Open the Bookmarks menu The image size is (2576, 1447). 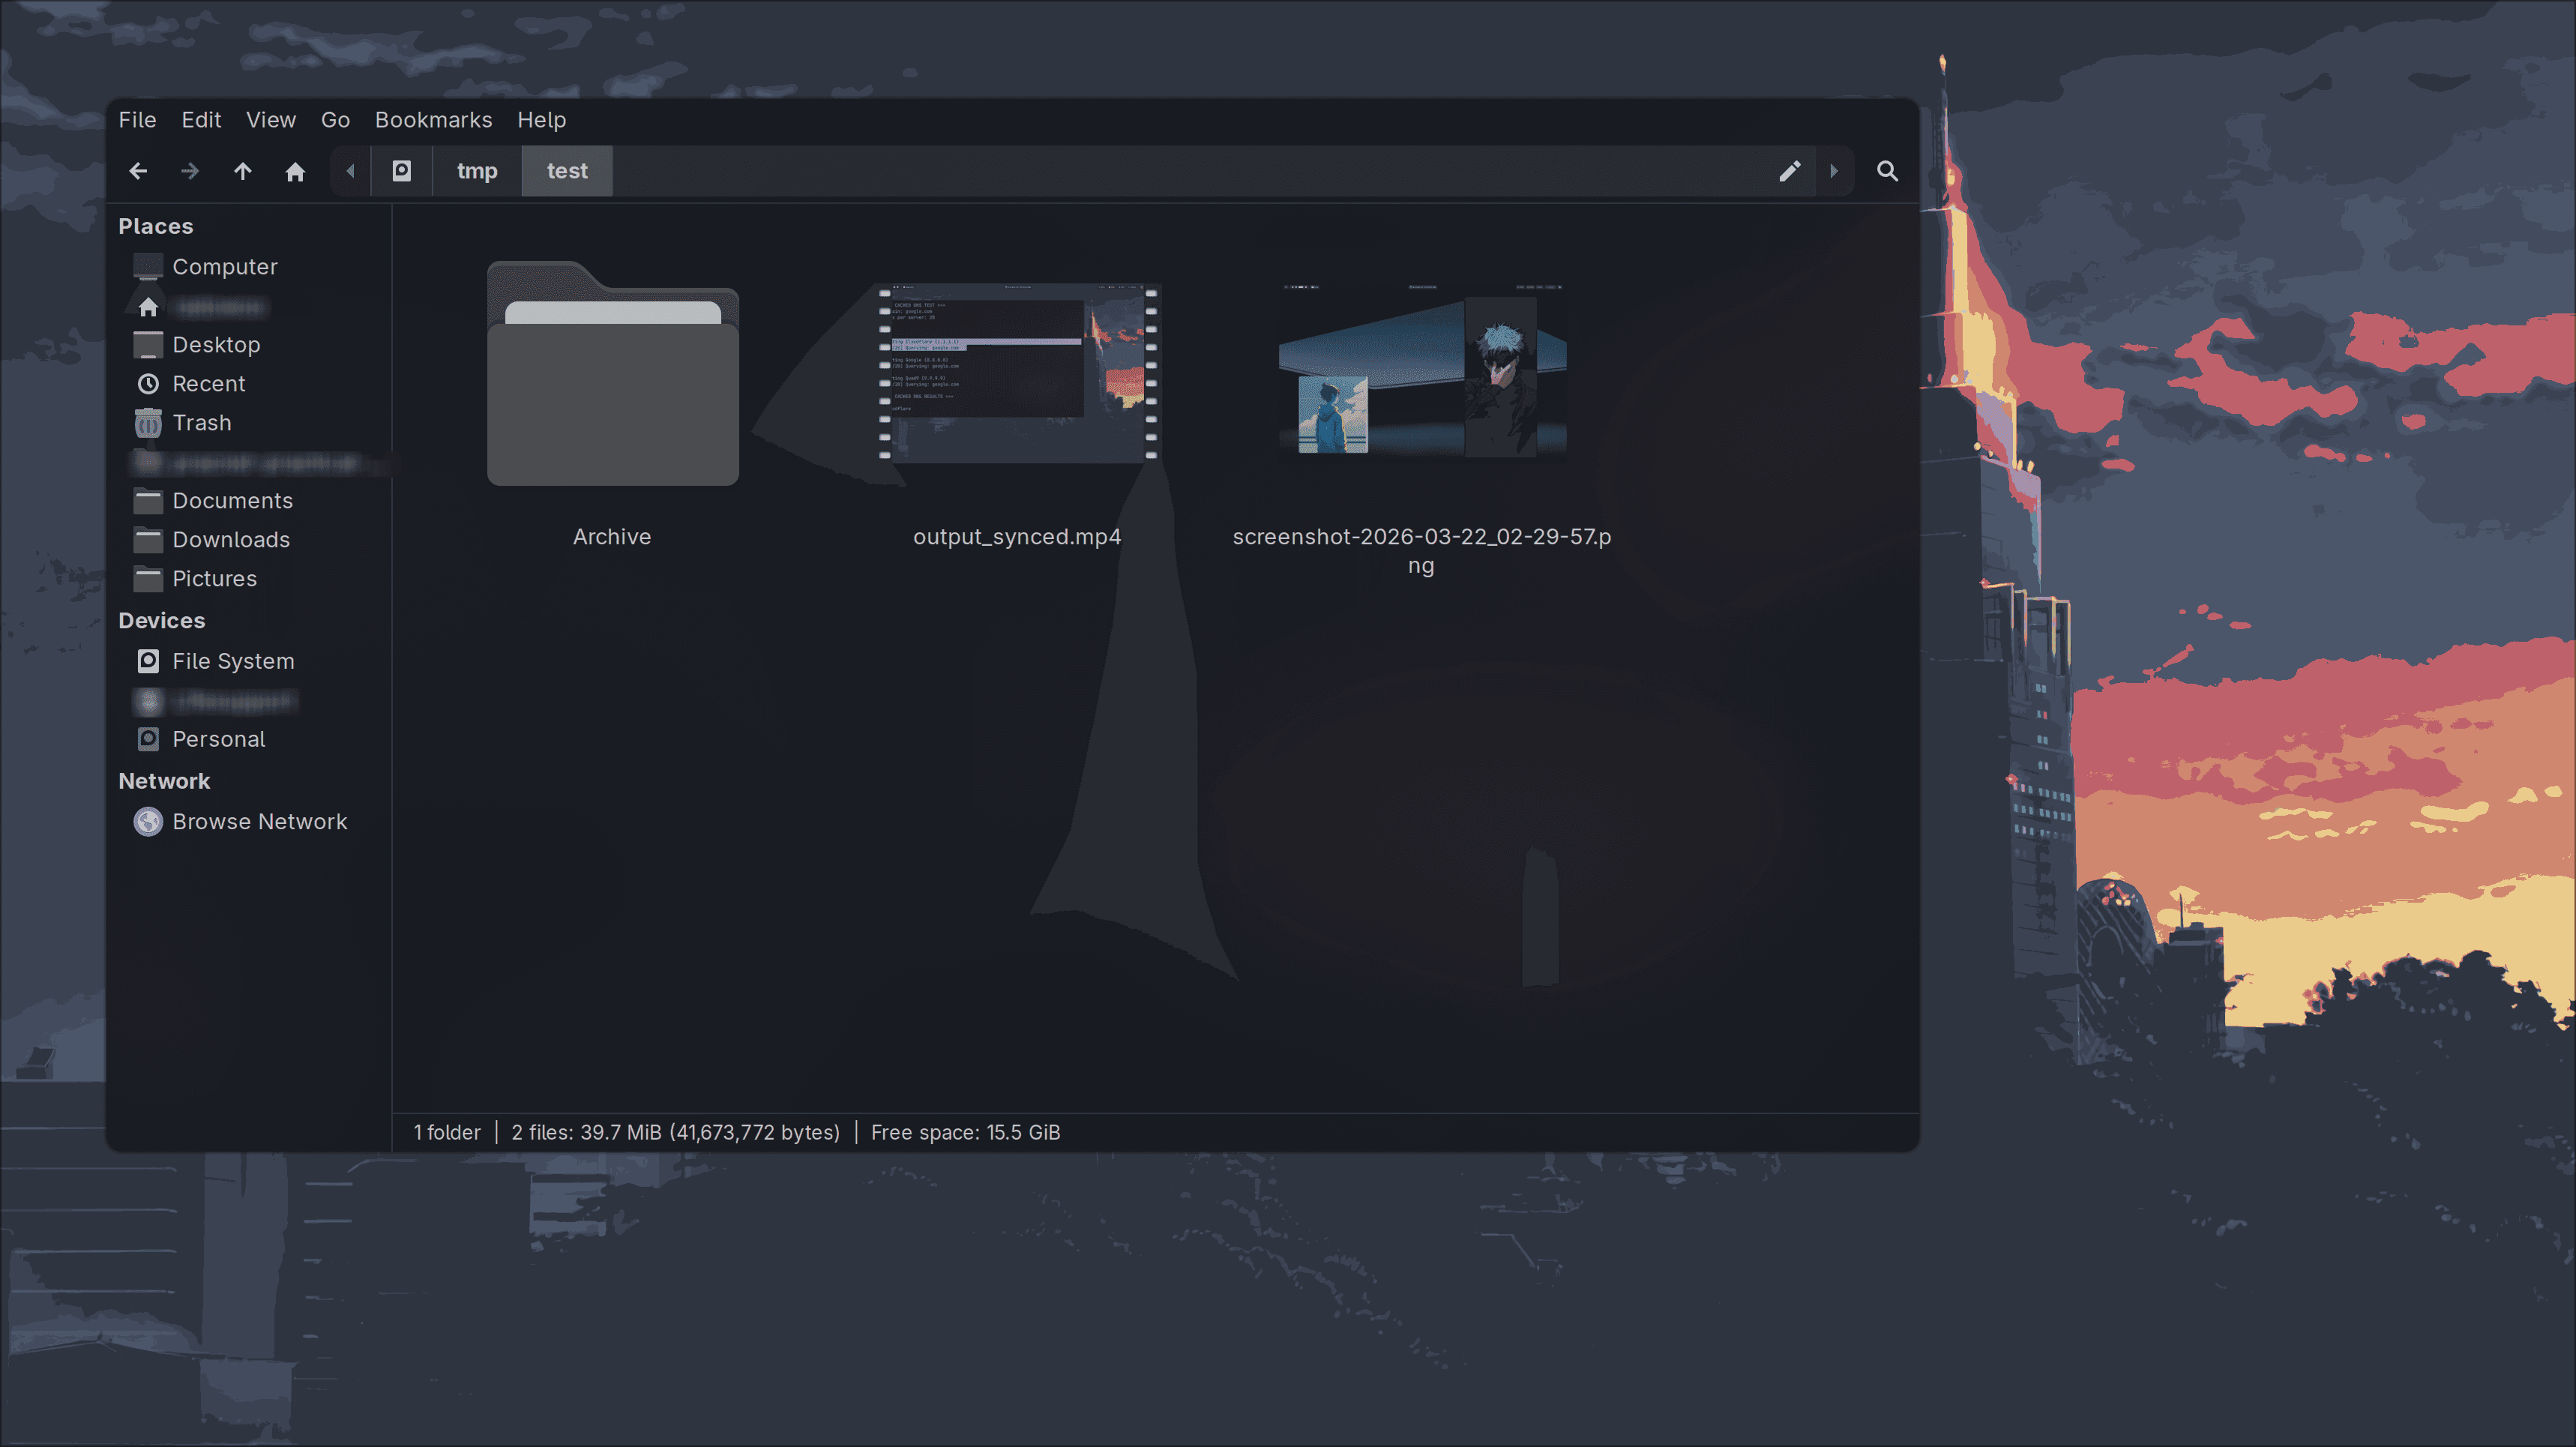(x=433, y=119)
